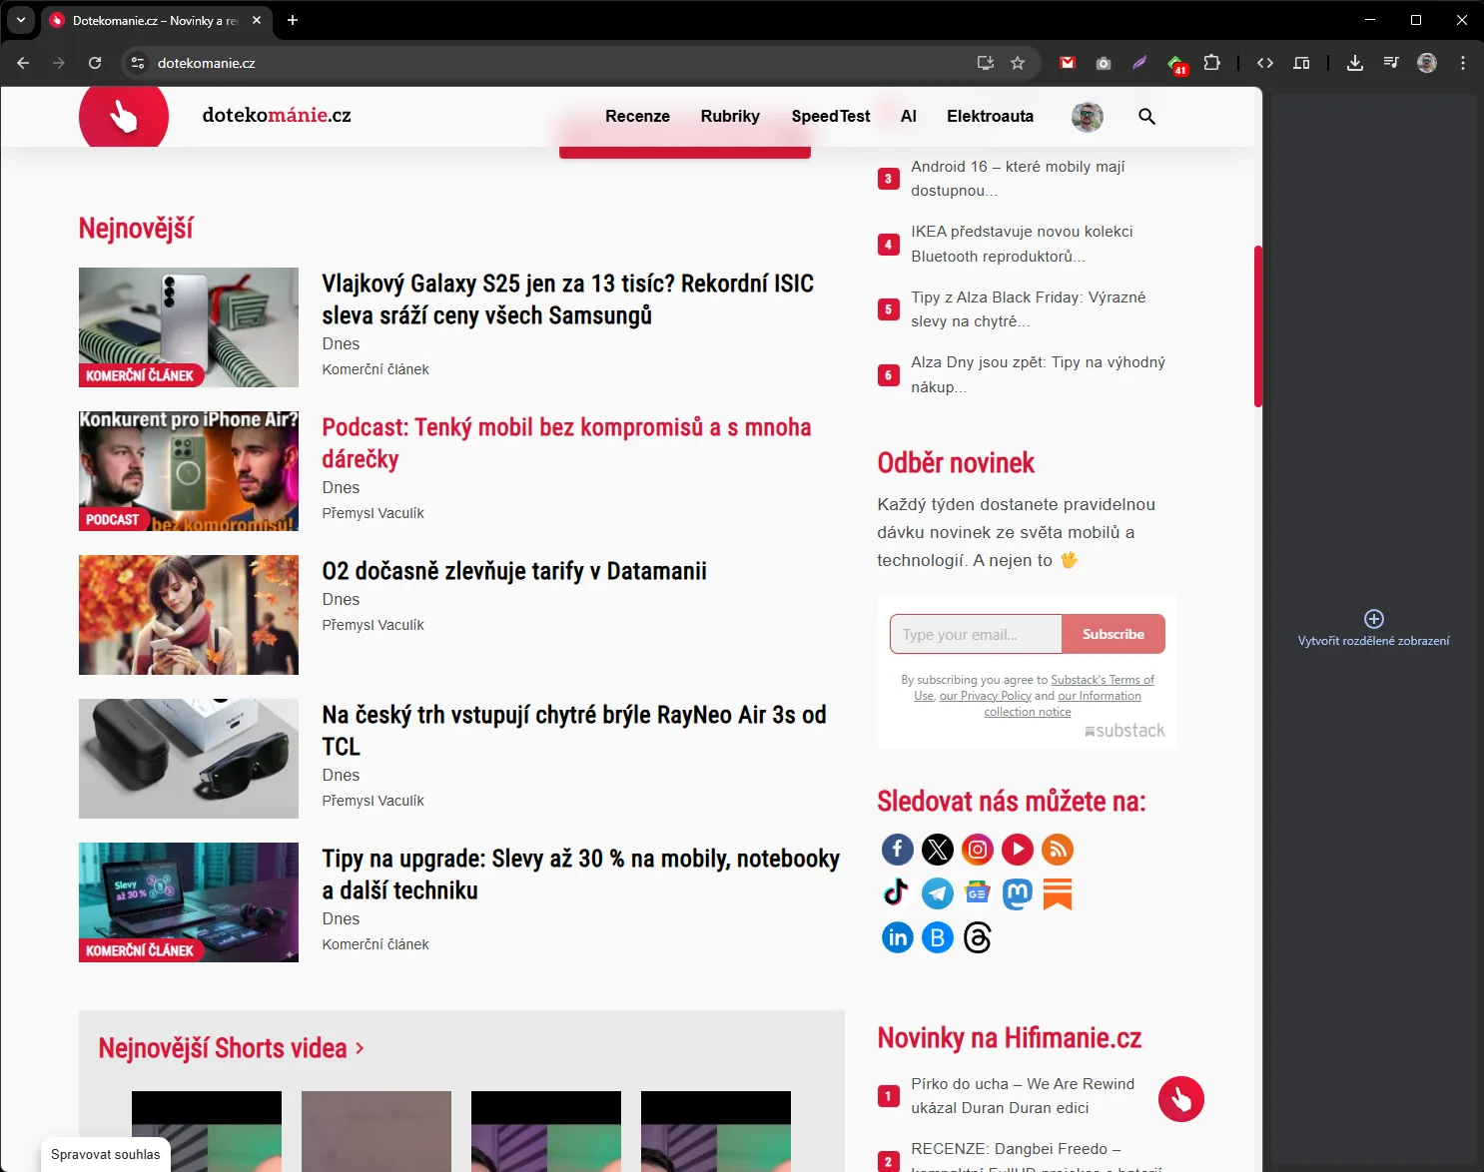This screenshot has height=1172, width=1484.
Task: Click the Mastodon social icon
Action: coord(1017,893)
